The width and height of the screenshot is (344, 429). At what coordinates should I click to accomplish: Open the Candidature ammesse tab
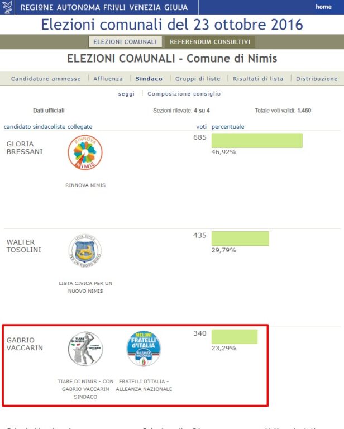[x=46, y=79]
